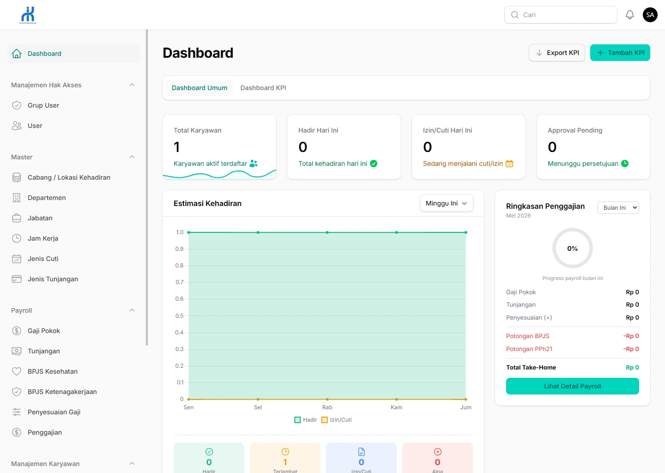The height and width of the screenshot is (473, 665).
Task: Click clock icon beside Menunggu persetujuan
Action: (x=625, y=164)
